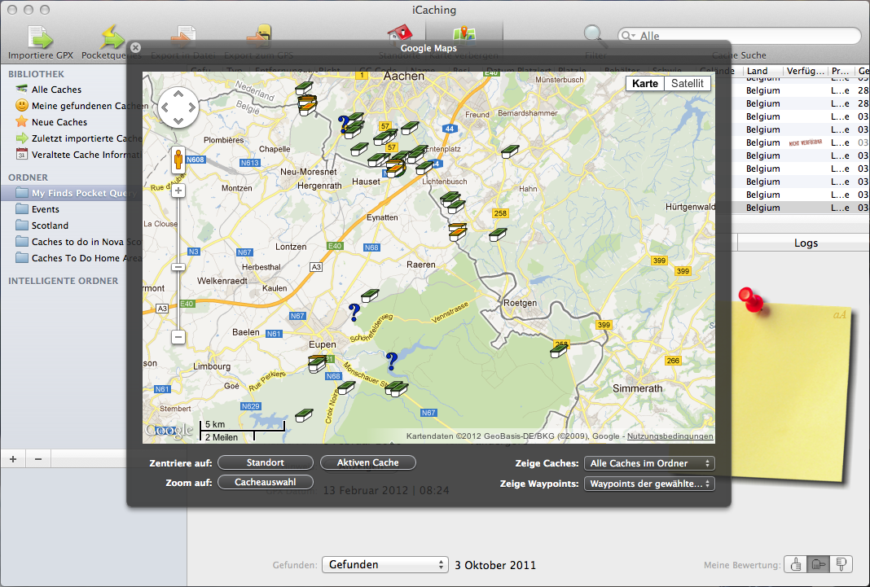Add a new folder with the plus button

tap(13, 459)
